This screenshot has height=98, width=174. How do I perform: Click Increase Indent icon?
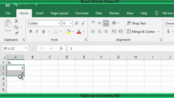coord(121,32)
